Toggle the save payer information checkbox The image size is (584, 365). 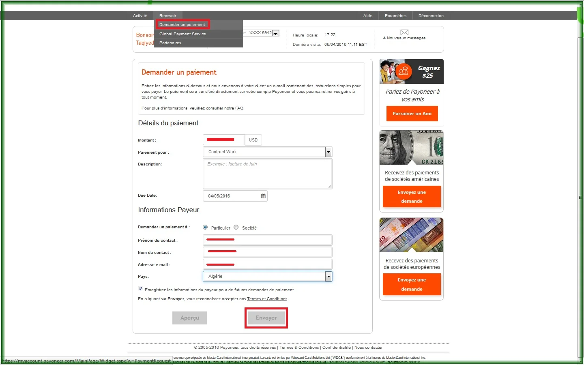click(x=140, y=289)
